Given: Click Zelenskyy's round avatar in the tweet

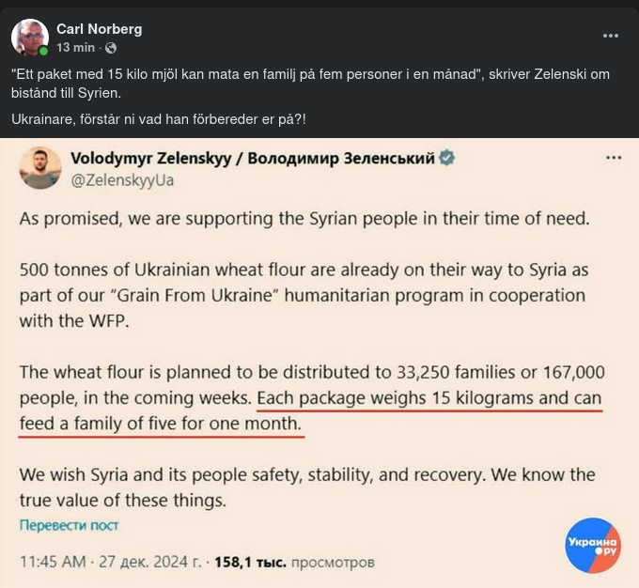Looking at the screenshot, I should (39, 168).
